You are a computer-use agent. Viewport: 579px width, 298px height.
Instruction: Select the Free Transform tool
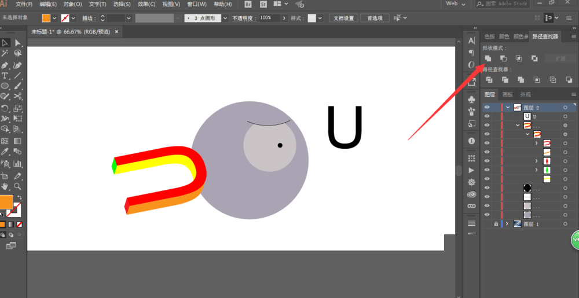[x=17, y=119]
